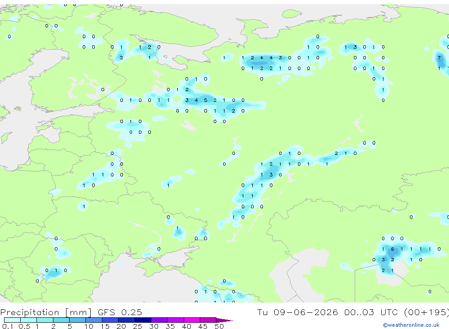
Task: Click the legend label '0.5'
Action: (24, 326)
